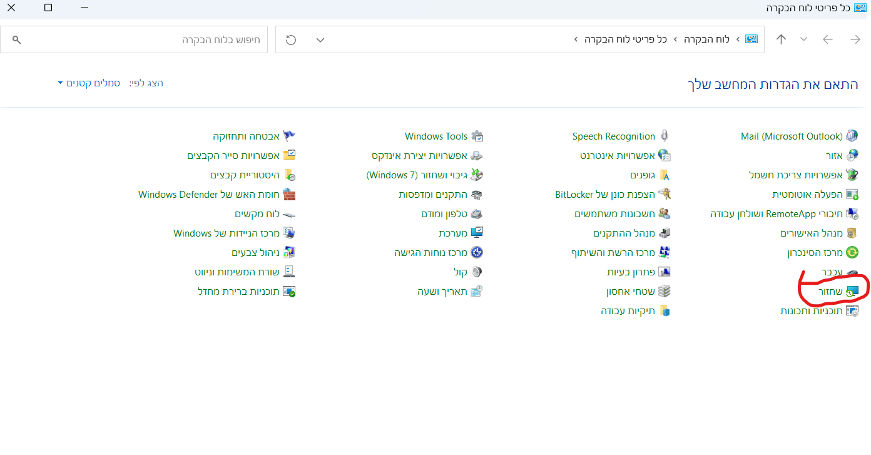Click the Control Panel icon in address bar
Screen dimensions: 871x455
[x=751, y=39]
